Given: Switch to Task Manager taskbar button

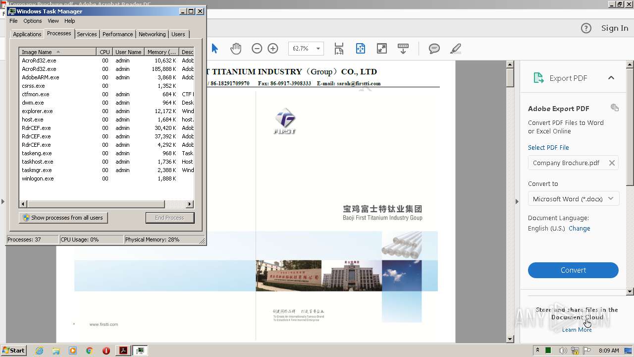Looking at the screenshot, I should [140, 351].
